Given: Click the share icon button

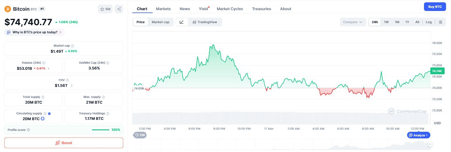Looking at the screenshot, I should pyautogui.click(x=119, y=9).
